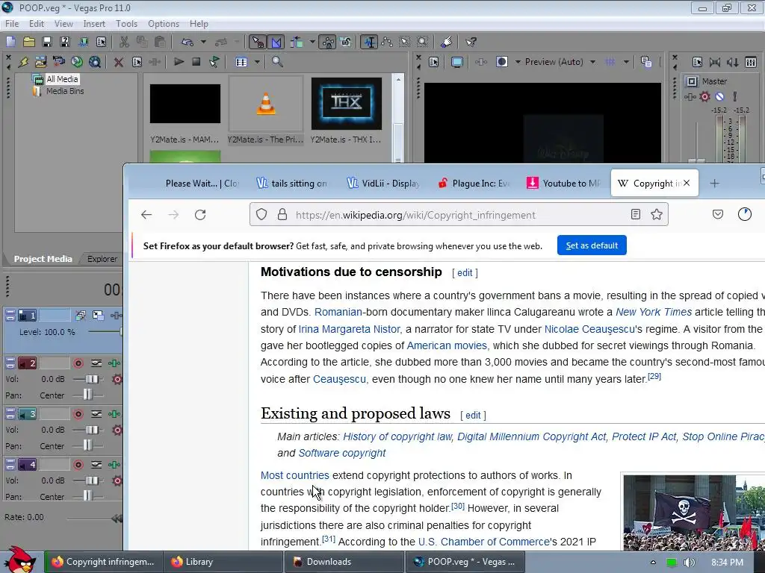Open the Undo history dropdown arrow
Screen dimensions: 765x573
[x=203, y=42]
